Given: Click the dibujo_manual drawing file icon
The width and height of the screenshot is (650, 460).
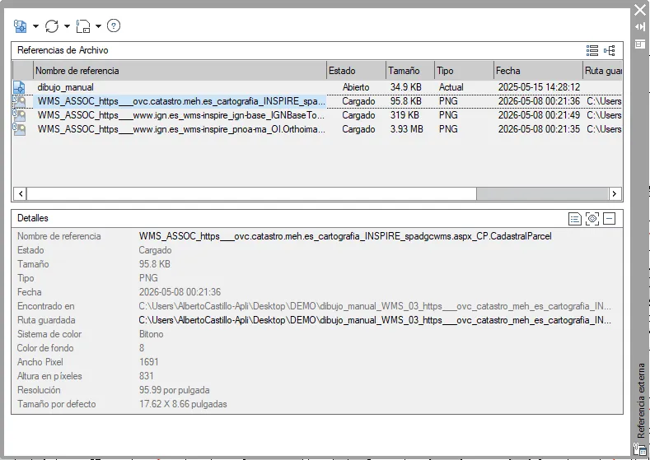Looking at the screenshot, I should [19, 87].
